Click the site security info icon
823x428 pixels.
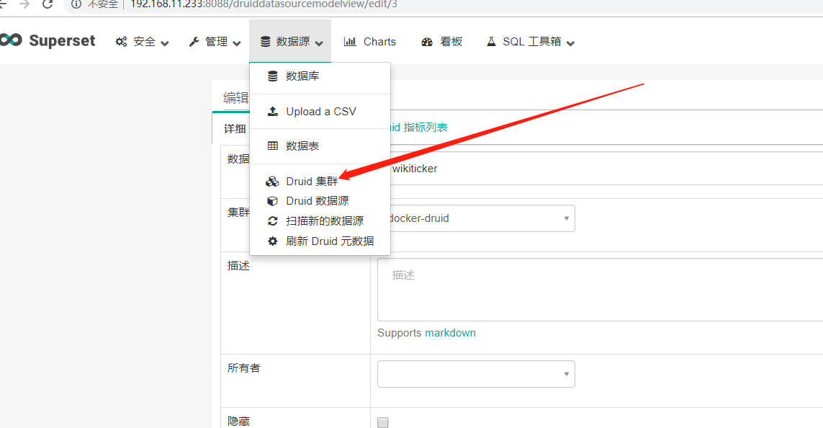click(x=76, y=4)
